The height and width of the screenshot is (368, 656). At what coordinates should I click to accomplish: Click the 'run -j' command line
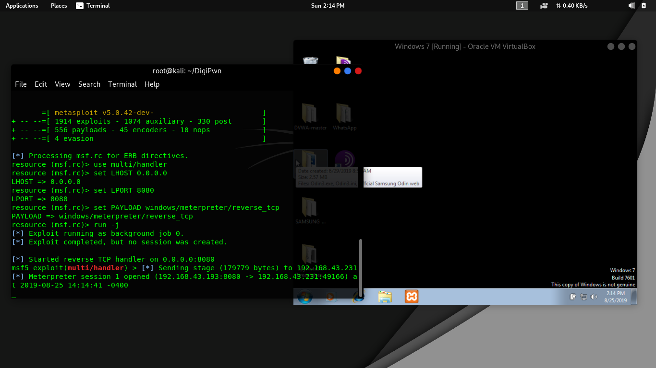point(65,225)
